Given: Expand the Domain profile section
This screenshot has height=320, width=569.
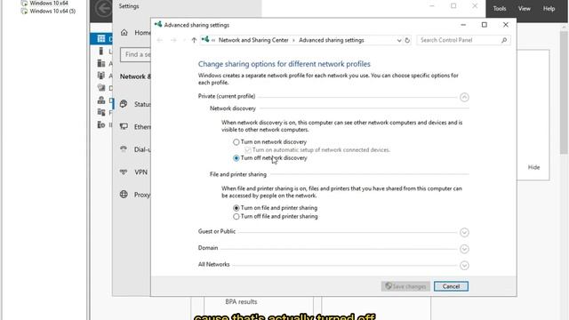Looking at the screenshot, I should 464,249.
